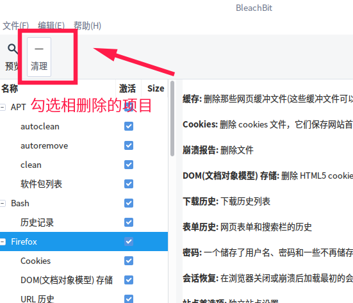
Task: Open the 帮助(H) menu
Action: pos(87,26)
